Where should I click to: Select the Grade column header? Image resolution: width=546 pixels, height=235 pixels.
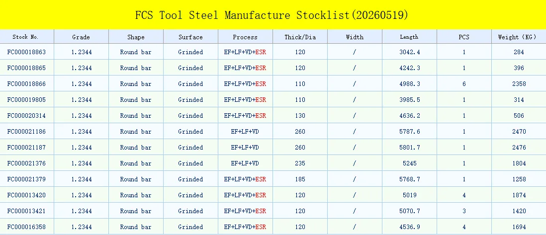[81, 37]
